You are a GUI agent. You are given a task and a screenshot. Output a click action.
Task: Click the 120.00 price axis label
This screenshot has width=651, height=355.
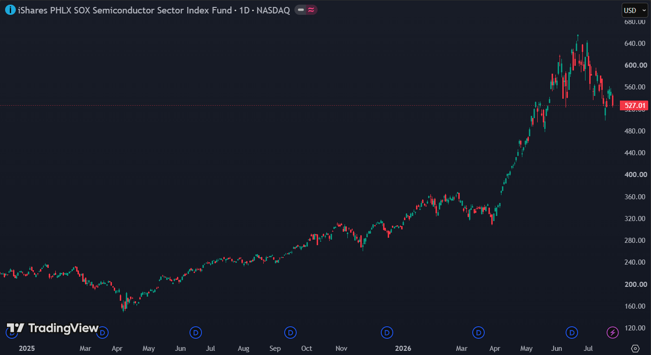(x=635, y=328)
